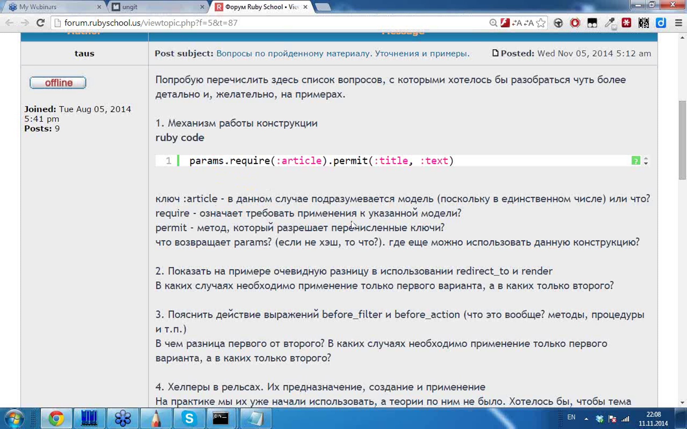The image size is (687, 429).
Task: Click the page scrollbar down arrow
Action: (682, 403)
